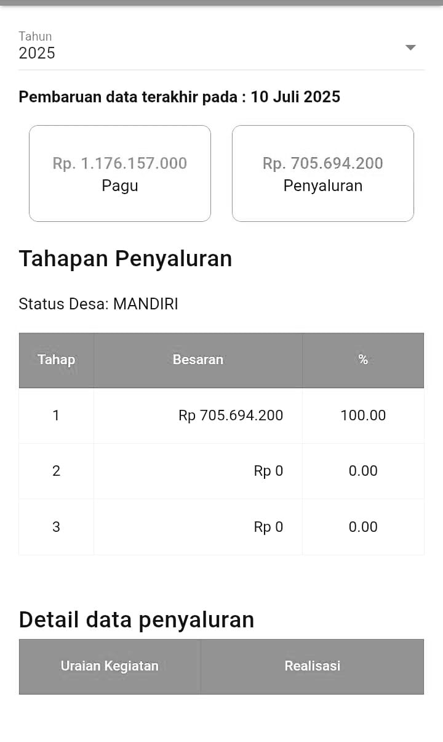This screenshot has width=443, height=742.
Task: Click the Tahap column header
Action: (x=56, y=360)
